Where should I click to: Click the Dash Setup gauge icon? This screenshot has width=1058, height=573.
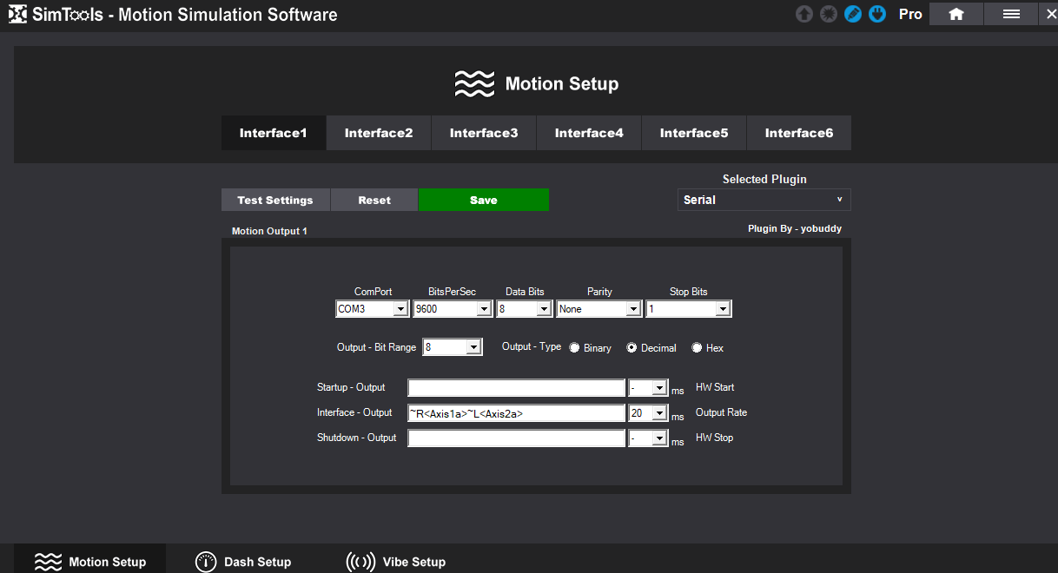(x=206, y=562)
